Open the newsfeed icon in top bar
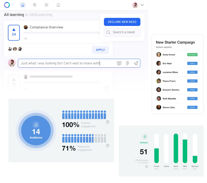 [x=34, y=5]
